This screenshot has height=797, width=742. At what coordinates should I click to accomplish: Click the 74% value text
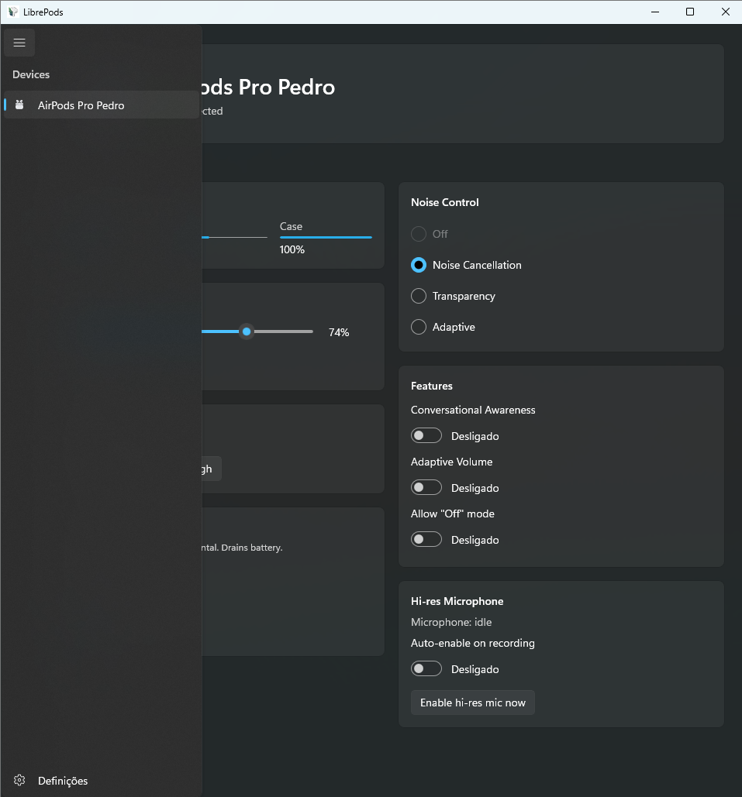click(339, 332)
